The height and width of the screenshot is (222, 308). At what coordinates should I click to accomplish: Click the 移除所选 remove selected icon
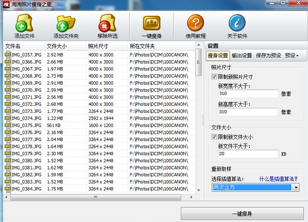click(108, 23)
